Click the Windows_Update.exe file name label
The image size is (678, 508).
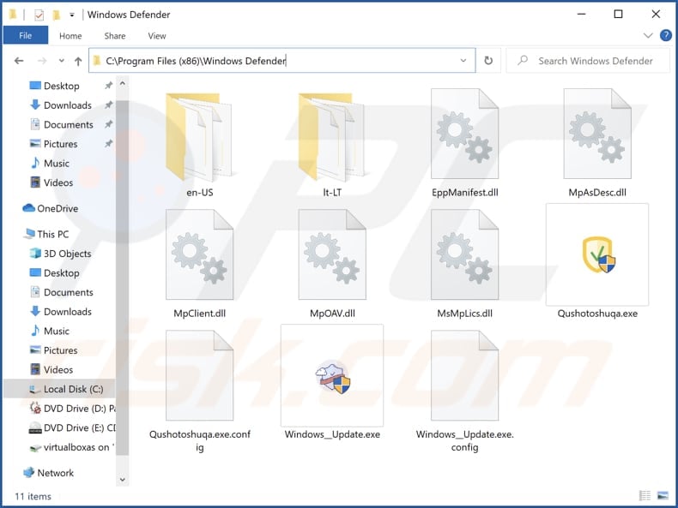point(332,434)
